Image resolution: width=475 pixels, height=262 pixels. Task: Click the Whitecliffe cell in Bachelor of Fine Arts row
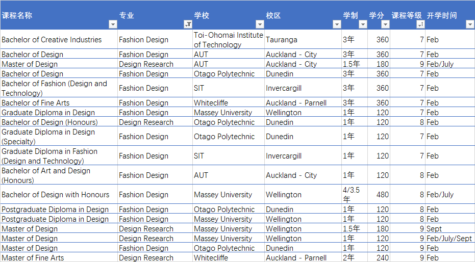[229, 102]
